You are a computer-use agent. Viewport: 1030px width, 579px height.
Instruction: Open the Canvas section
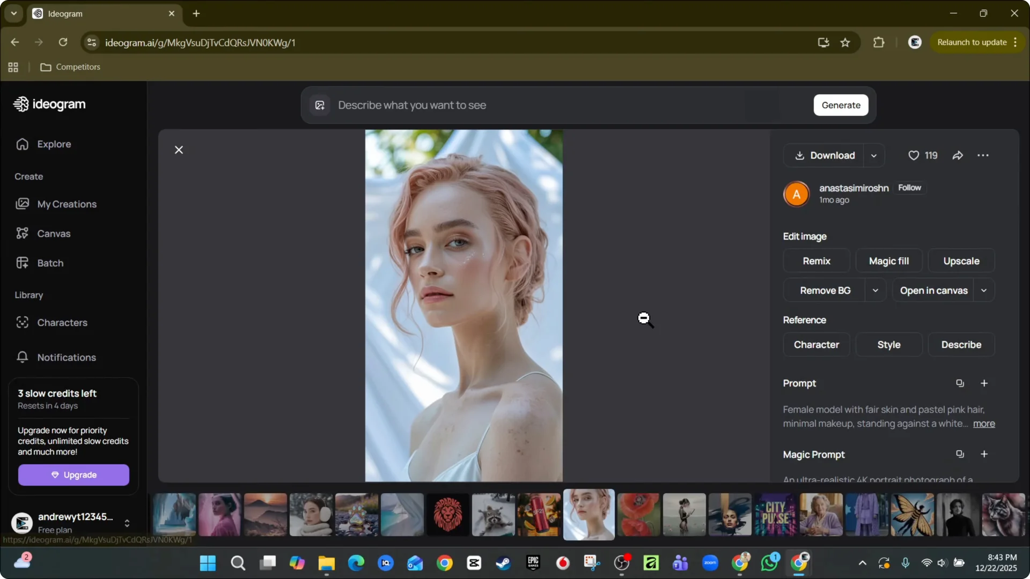point(54,234)
